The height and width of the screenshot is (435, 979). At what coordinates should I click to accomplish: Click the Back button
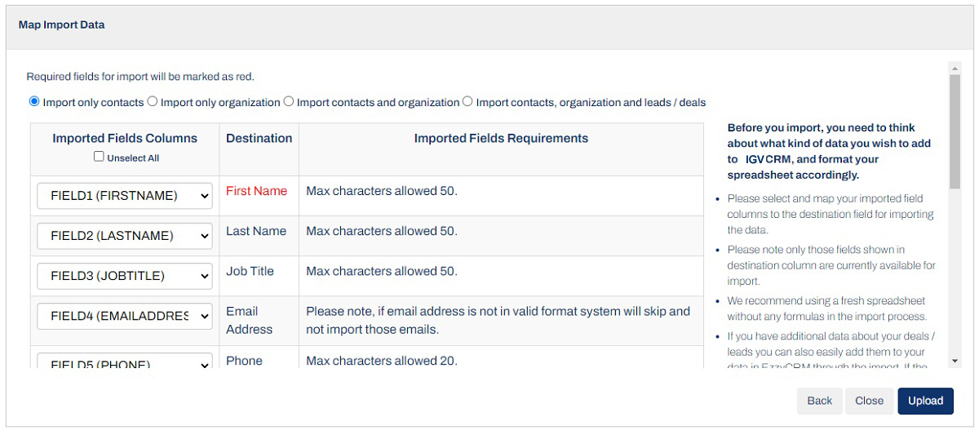point(819,401)
